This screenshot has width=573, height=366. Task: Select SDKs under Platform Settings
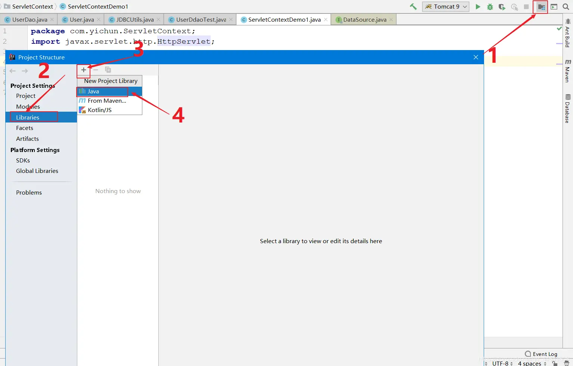[23, 160]
